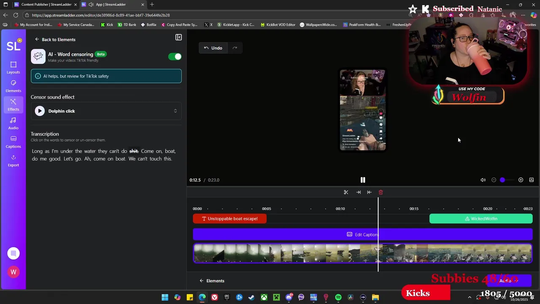The image size is (540, 304).
Task: Open File Explorer from the taskbar
Action: pos(375,297)
